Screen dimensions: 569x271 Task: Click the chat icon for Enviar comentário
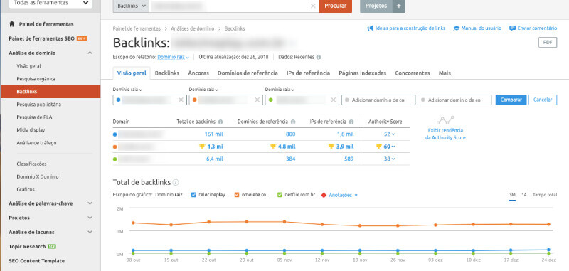point(512,28)
